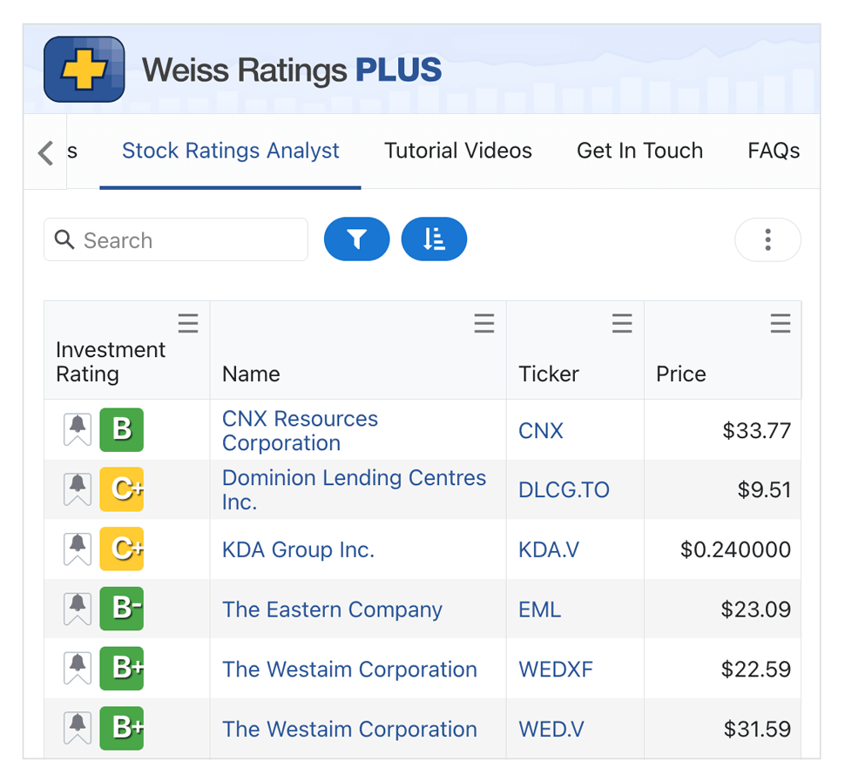Screen dimensions: 845x781
Task: Open the three-dot overflow menu
Action: click(767, 239)
